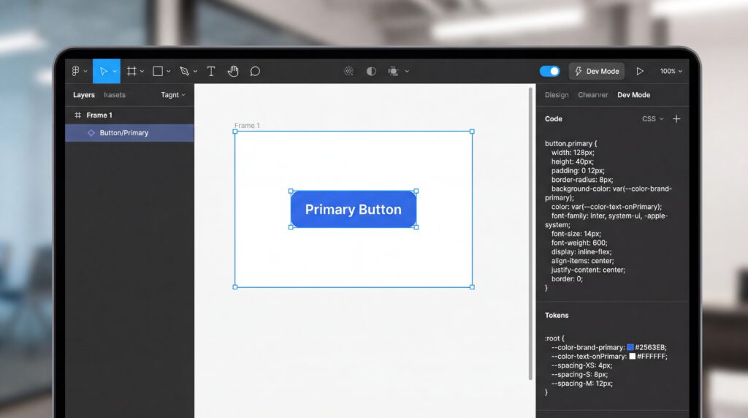748x418 pixels.
Task: Open the 100% zoom dropdown
Action: [671, 71]
